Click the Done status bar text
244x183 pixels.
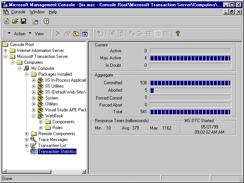[x=7, y=179]
